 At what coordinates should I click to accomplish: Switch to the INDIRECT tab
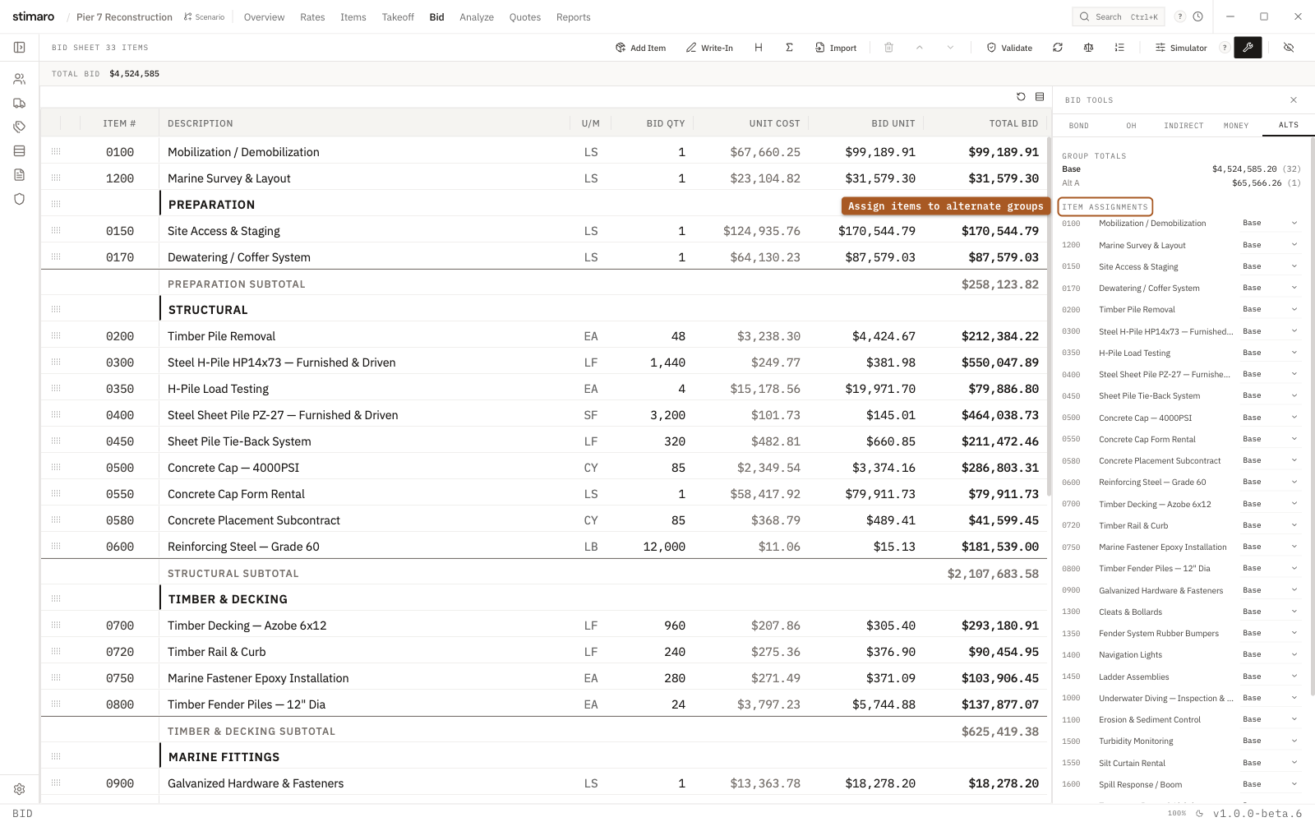(1183, 126)
